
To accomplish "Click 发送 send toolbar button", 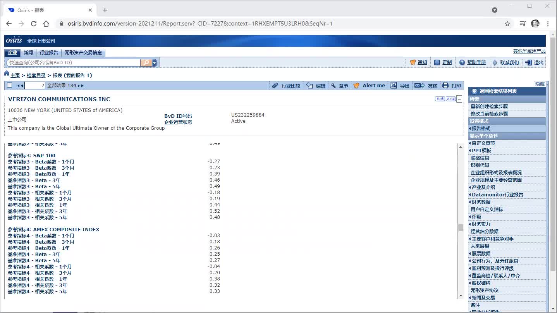I will click(426, 86).
